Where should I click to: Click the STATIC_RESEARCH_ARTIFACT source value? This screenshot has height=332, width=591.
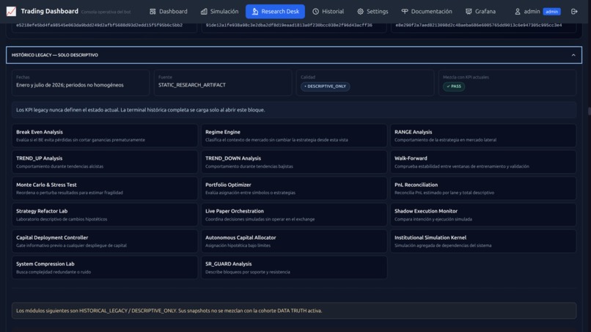[192, 85]
